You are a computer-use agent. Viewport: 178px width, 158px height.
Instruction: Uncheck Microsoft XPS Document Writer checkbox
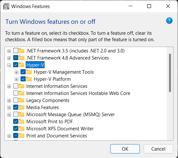[x=16, y=128]
